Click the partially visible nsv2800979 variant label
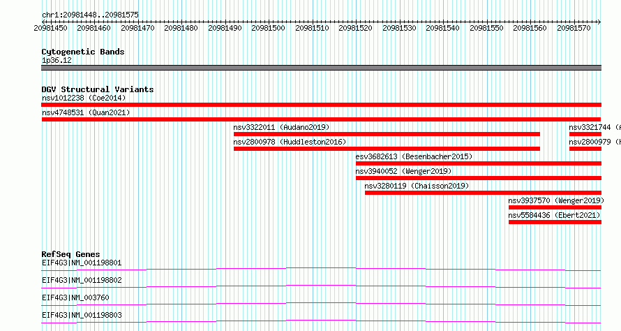 [x=594, y=142]
